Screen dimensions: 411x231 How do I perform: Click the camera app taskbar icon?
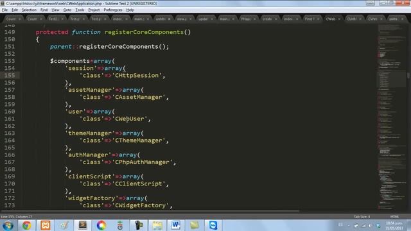coord(139,225)
